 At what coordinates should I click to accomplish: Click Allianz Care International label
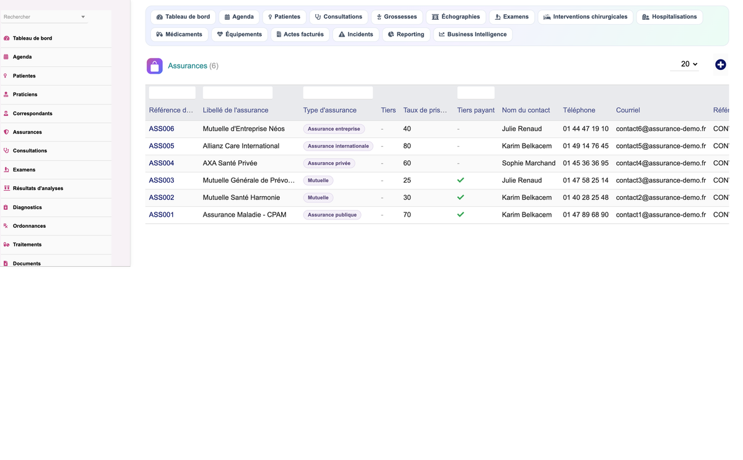coord(241,146)
